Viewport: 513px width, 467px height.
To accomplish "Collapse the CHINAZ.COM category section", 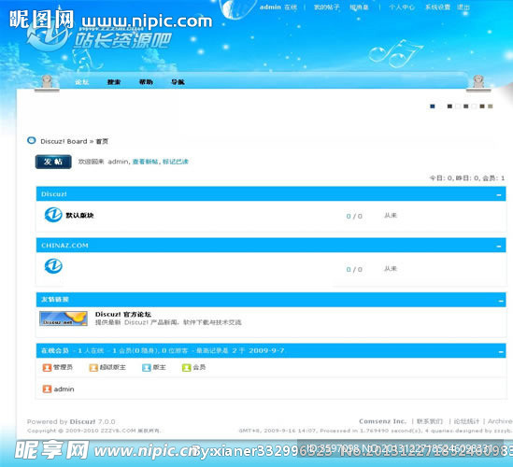I will pyautogui.click(x=499, y=246).
